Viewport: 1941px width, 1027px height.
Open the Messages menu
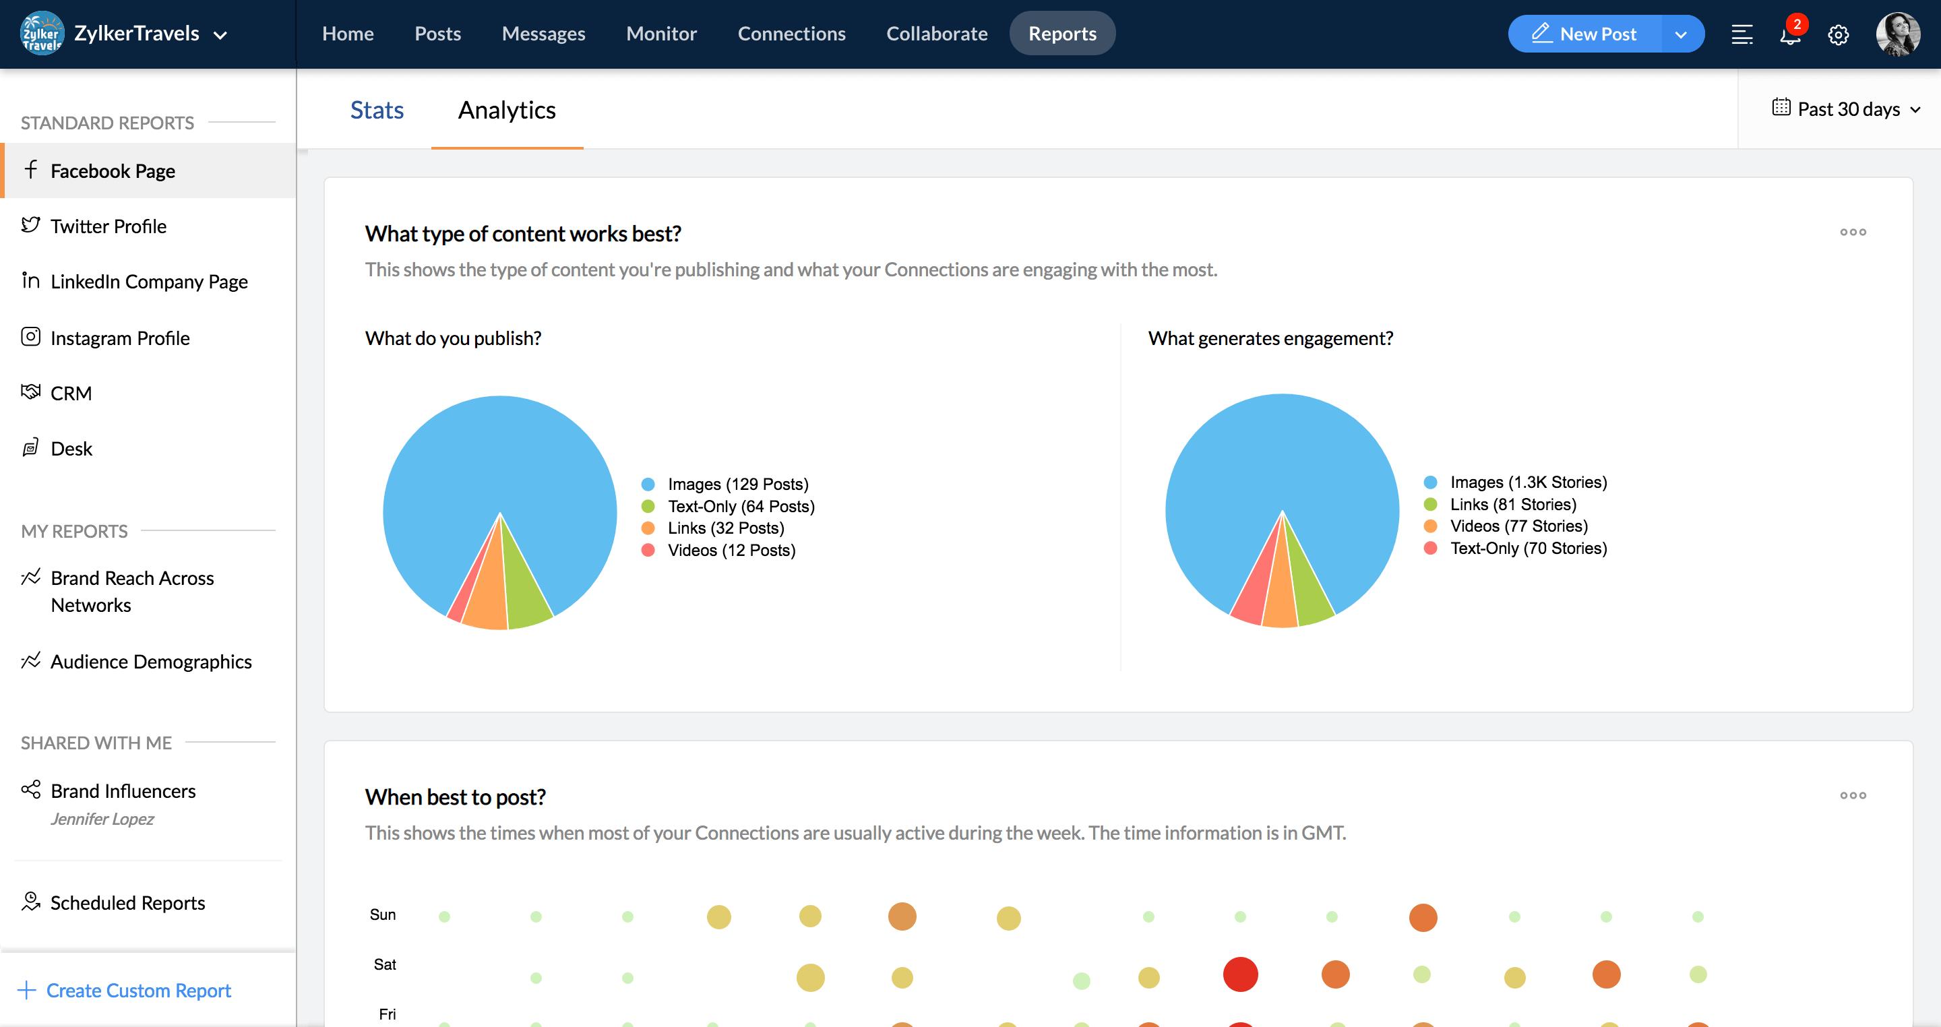coord(543,33)
